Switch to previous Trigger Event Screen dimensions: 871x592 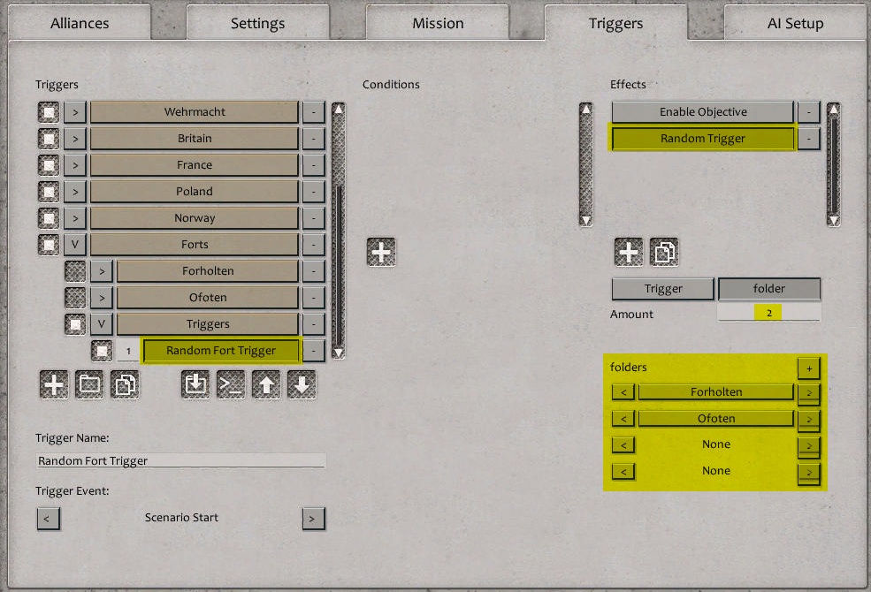(49, 519)
